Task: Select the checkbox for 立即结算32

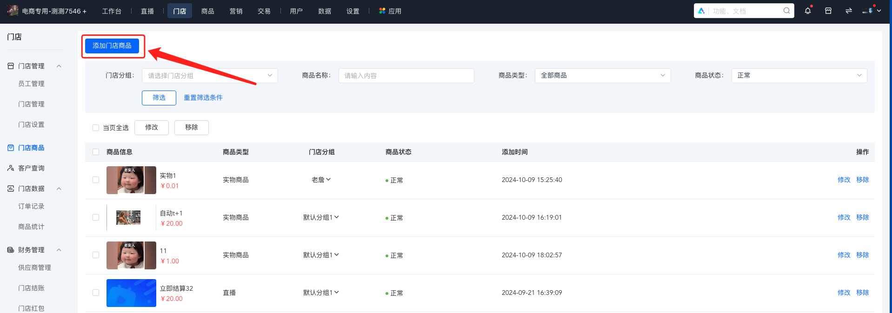Action: coord(96,293)
